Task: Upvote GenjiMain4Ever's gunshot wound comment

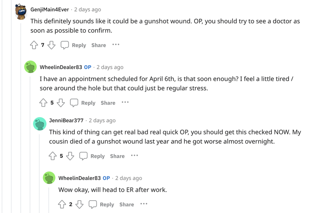Action: click(34, 45)
